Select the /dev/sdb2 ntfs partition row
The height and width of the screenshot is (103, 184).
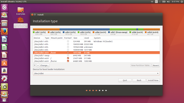(96, 44)
